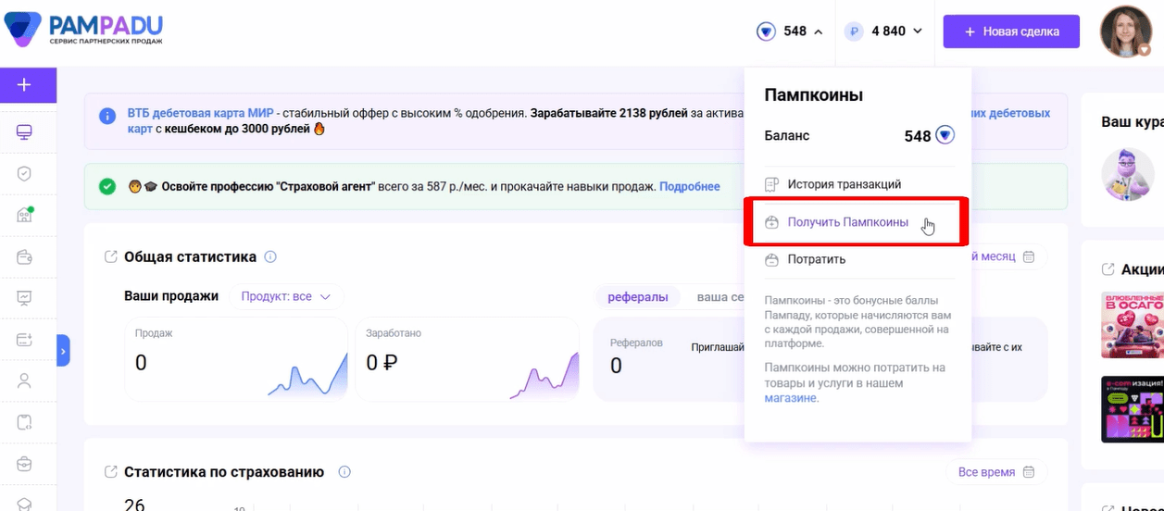Click the Pampcoin icon beside balance 548

pyautogui.click(x=945, y=136)
